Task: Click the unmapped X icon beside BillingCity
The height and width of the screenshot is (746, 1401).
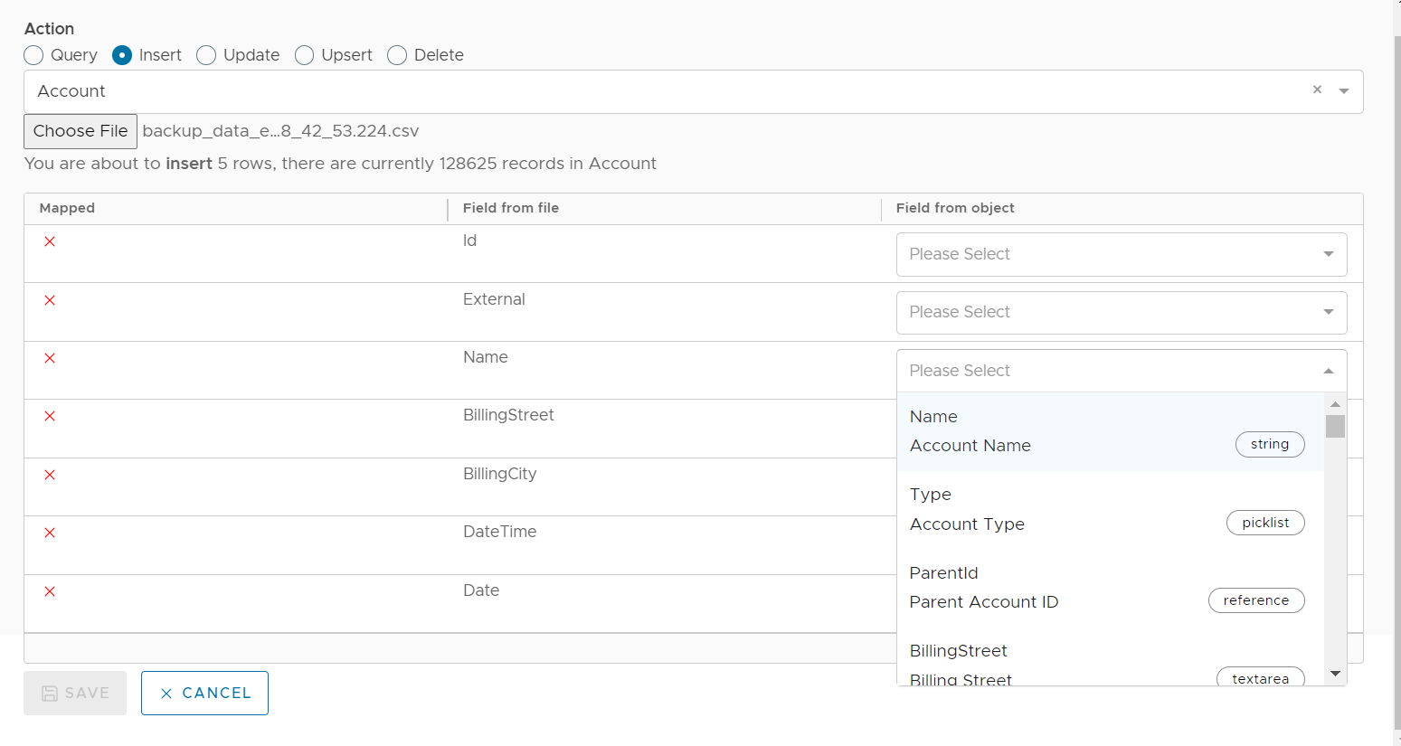Action: [x=50, y=475]
